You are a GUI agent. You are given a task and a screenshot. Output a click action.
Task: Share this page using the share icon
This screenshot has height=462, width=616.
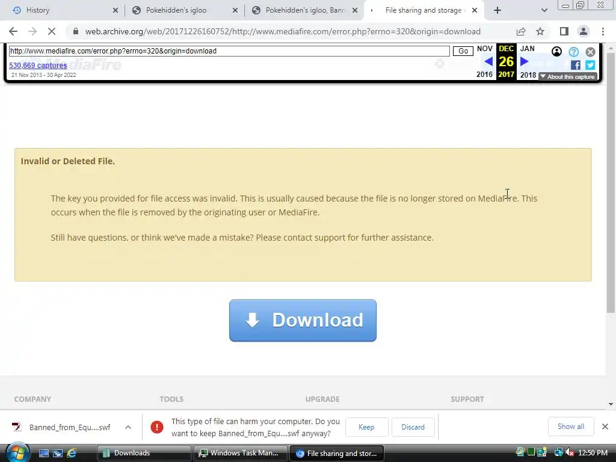coord(521,31)
